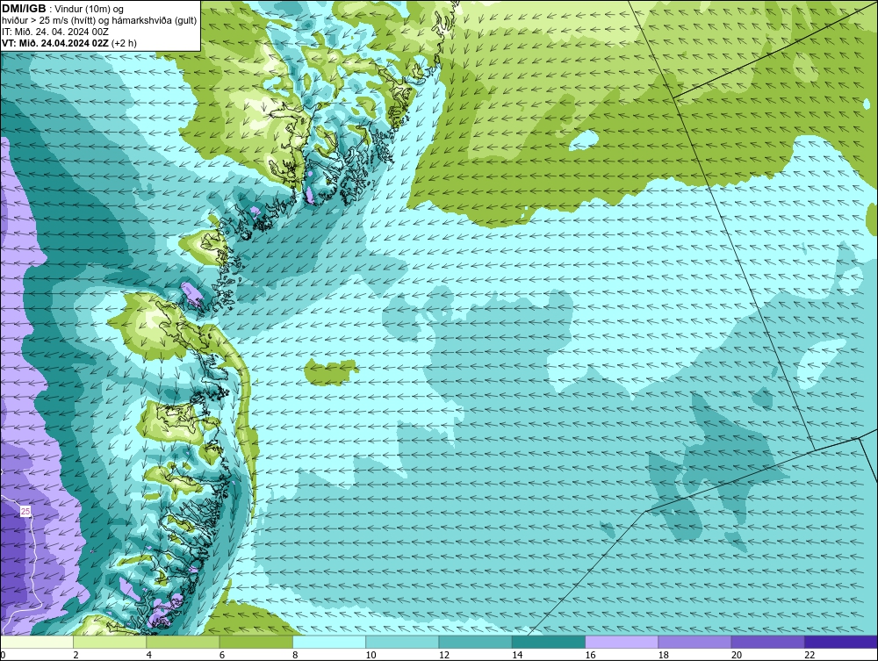Click the pale cyan 8–10 m/s legend swatch
The height and width of the screenshot is (661, 878).
[x=329, y=642]
